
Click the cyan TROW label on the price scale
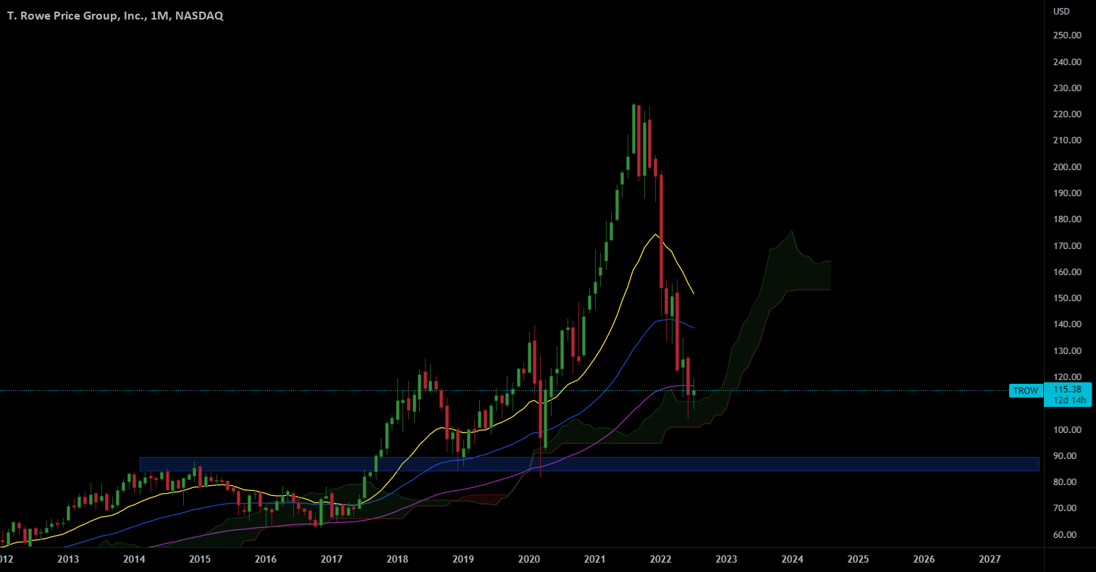click(x=1026, y=390)
